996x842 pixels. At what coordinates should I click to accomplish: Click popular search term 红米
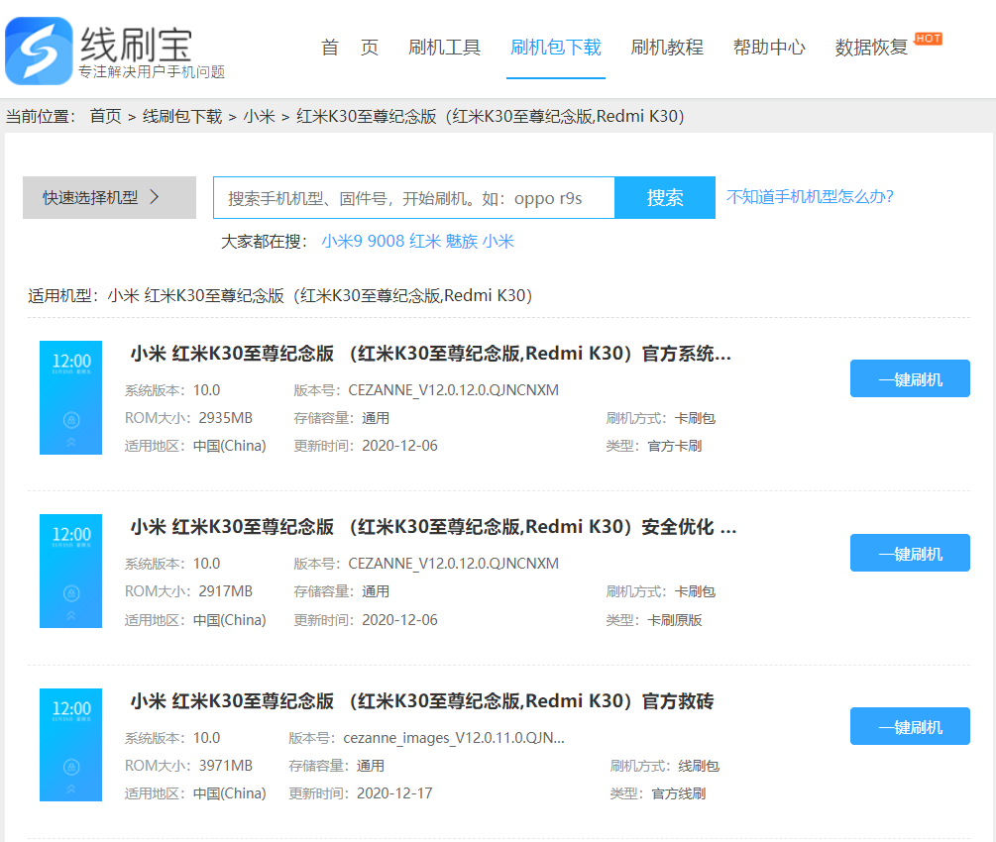[425, 242]
